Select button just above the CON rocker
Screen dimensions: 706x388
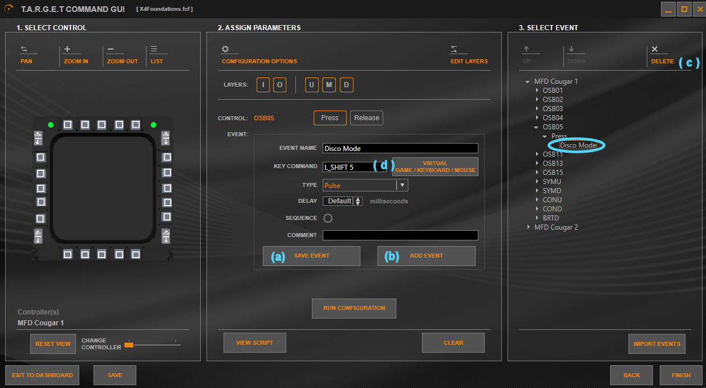pos(167,217)
